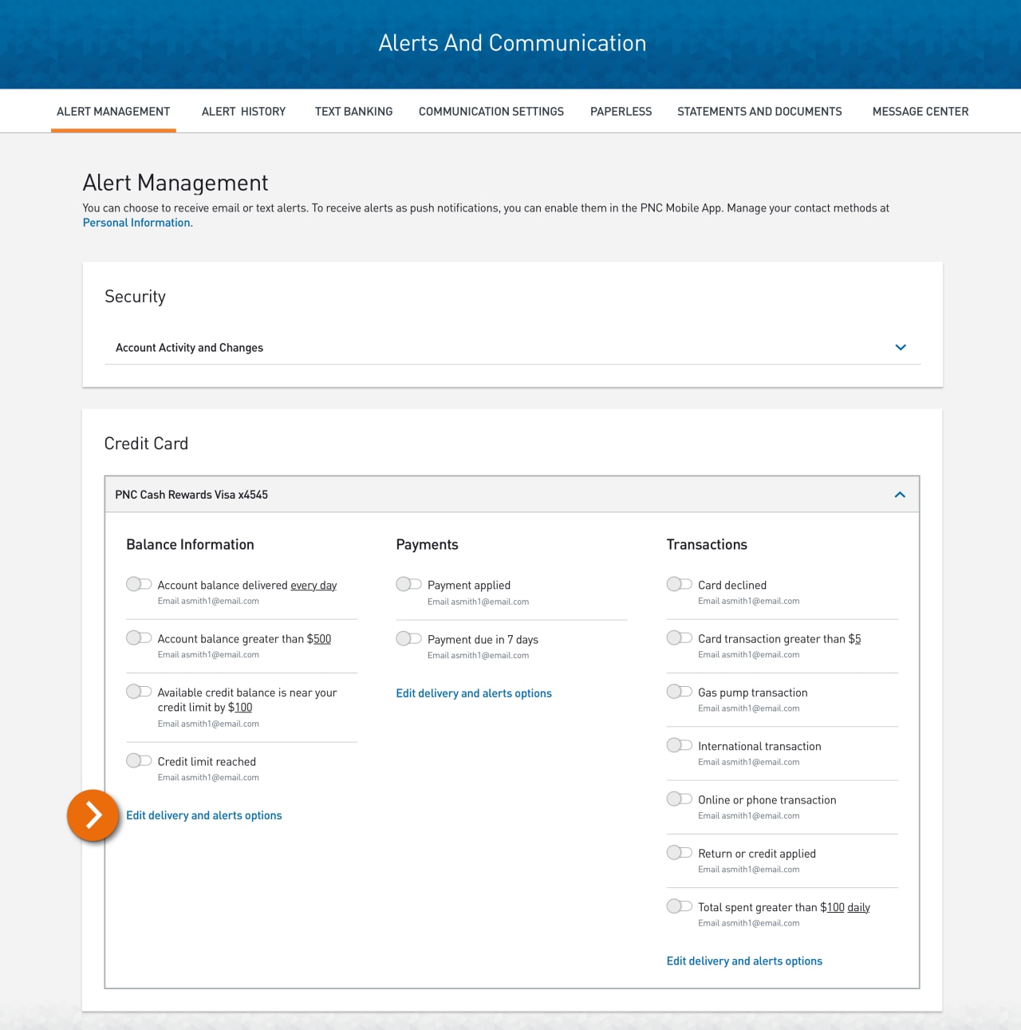The height and width of the screenshot is (1030, 1021).
Task: Toggle the Payment due in 7 days alert
Action: (408, 637)
